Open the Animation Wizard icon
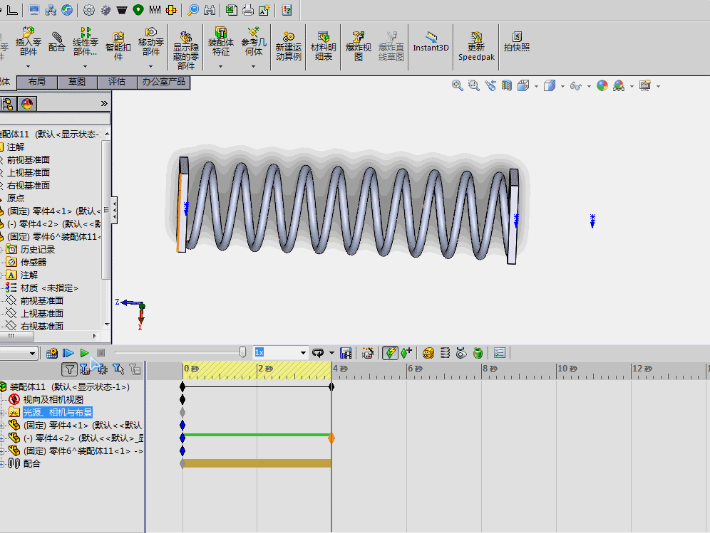710x533 pixels. click(x=368, y=353)
